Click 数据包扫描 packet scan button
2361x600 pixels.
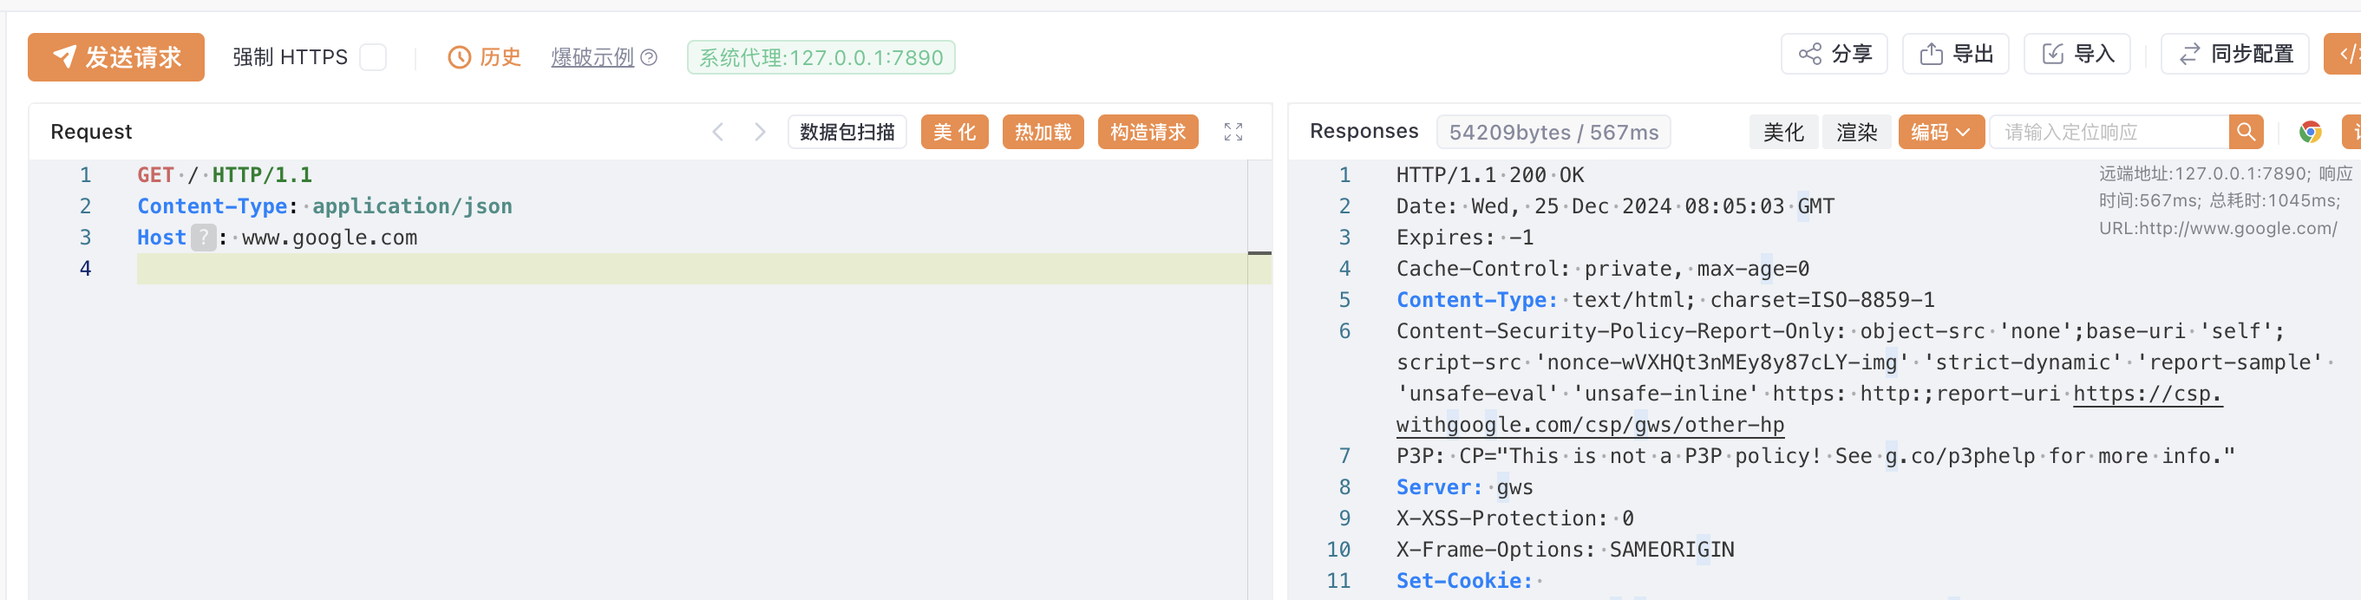coord(846,132)
